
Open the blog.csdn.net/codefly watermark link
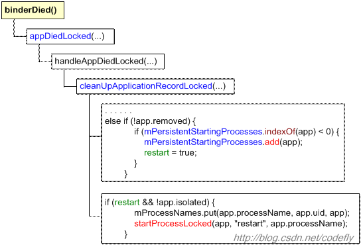pos(293,238)
